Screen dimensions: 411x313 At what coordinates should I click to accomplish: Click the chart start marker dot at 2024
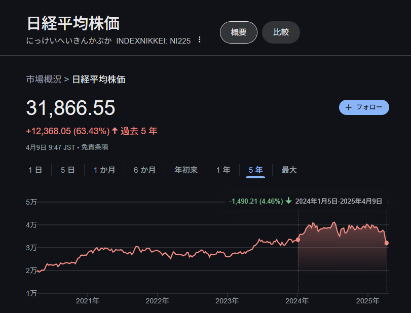click(298, 240)
